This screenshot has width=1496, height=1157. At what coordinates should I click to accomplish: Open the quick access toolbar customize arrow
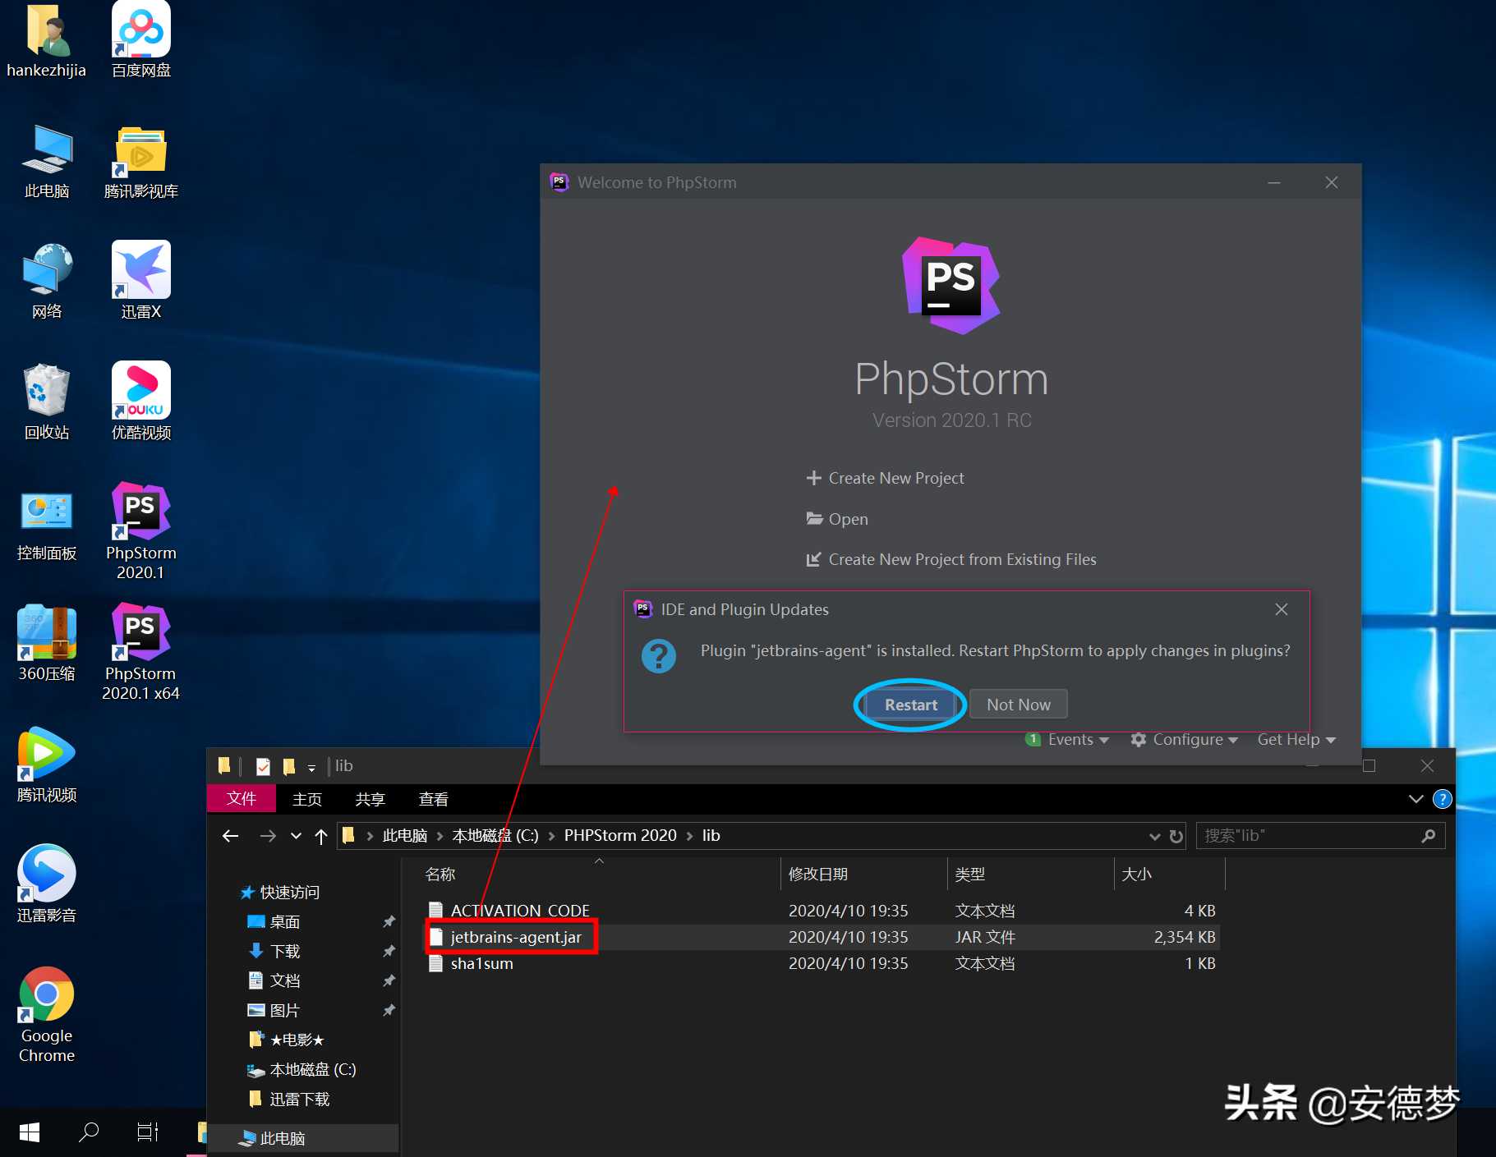pyautogui.click(x=311, y=768)
